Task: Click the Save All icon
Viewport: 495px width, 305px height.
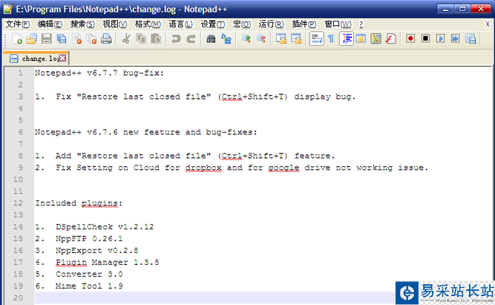Action: (x=62, y=39)
